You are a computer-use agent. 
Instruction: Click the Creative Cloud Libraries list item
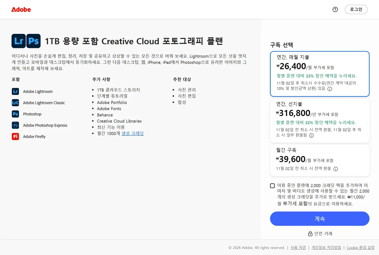(119, 121)
